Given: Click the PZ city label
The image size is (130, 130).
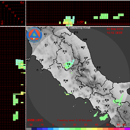Looking at the screenshot, I should pyautogui.click(x=125, y=112).
